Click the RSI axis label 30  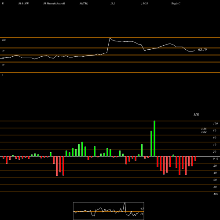3,65
